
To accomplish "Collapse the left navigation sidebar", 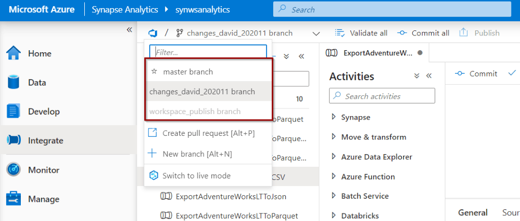I will [129, 30].
